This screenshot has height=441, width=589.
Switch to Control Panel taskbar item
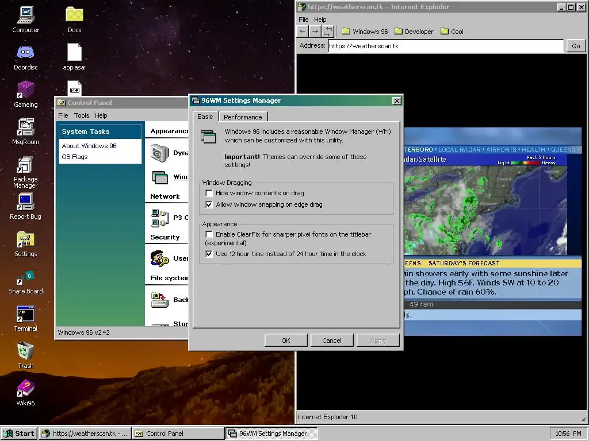coord(178,434)
